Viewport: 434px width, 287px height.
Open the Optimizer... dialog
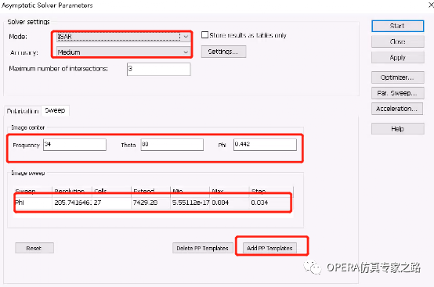click(397, 77)
